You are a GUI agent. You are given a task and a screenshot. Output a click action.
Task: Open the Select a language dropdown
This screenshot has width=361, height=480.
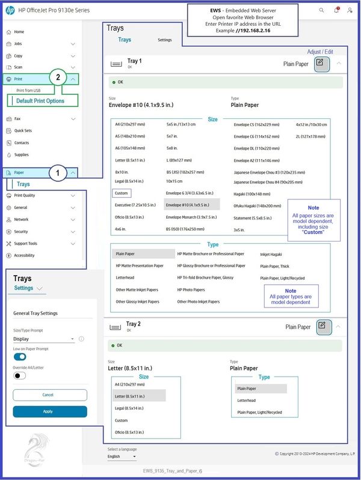coord(122,457)
